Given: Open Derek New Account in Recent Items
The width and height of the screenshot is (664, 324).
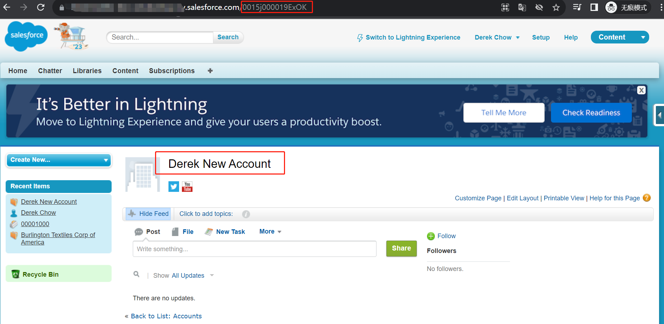Looking at the screenshot, I should 49,202.
